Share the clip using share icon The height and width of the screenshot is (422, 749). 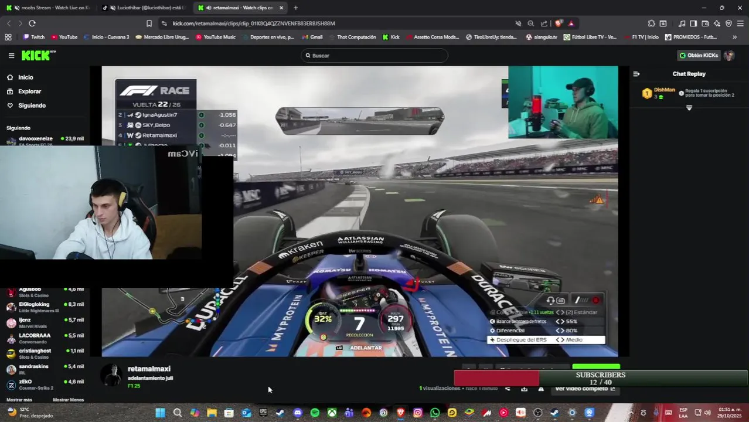click(x=508, y=389)
